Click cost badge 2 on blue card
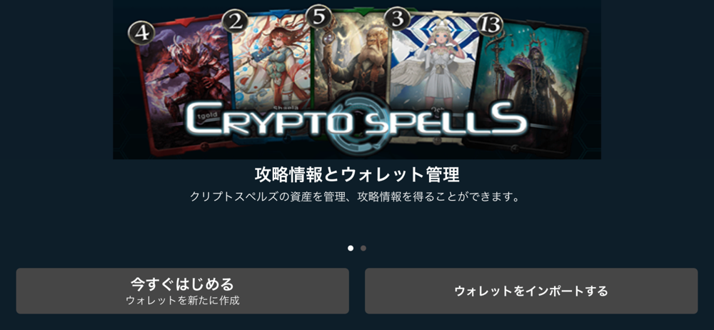Viewport: 714px width, 330px height. (235, 22)
